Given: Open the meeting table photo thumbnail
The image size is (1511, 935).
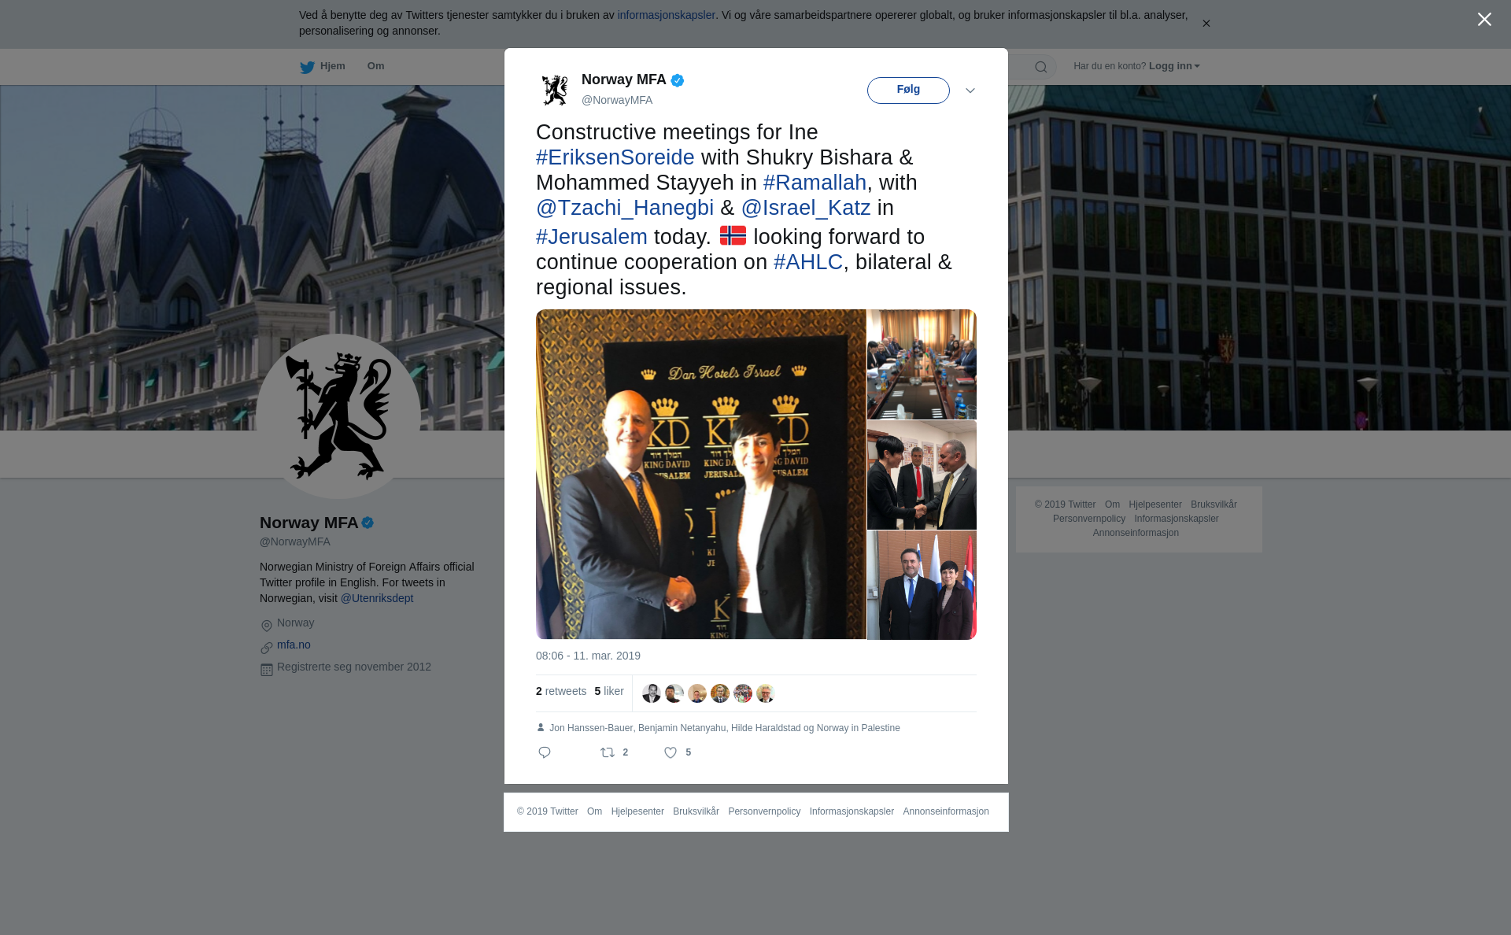Looking at the screenshot, I should [x=922, y=364].
